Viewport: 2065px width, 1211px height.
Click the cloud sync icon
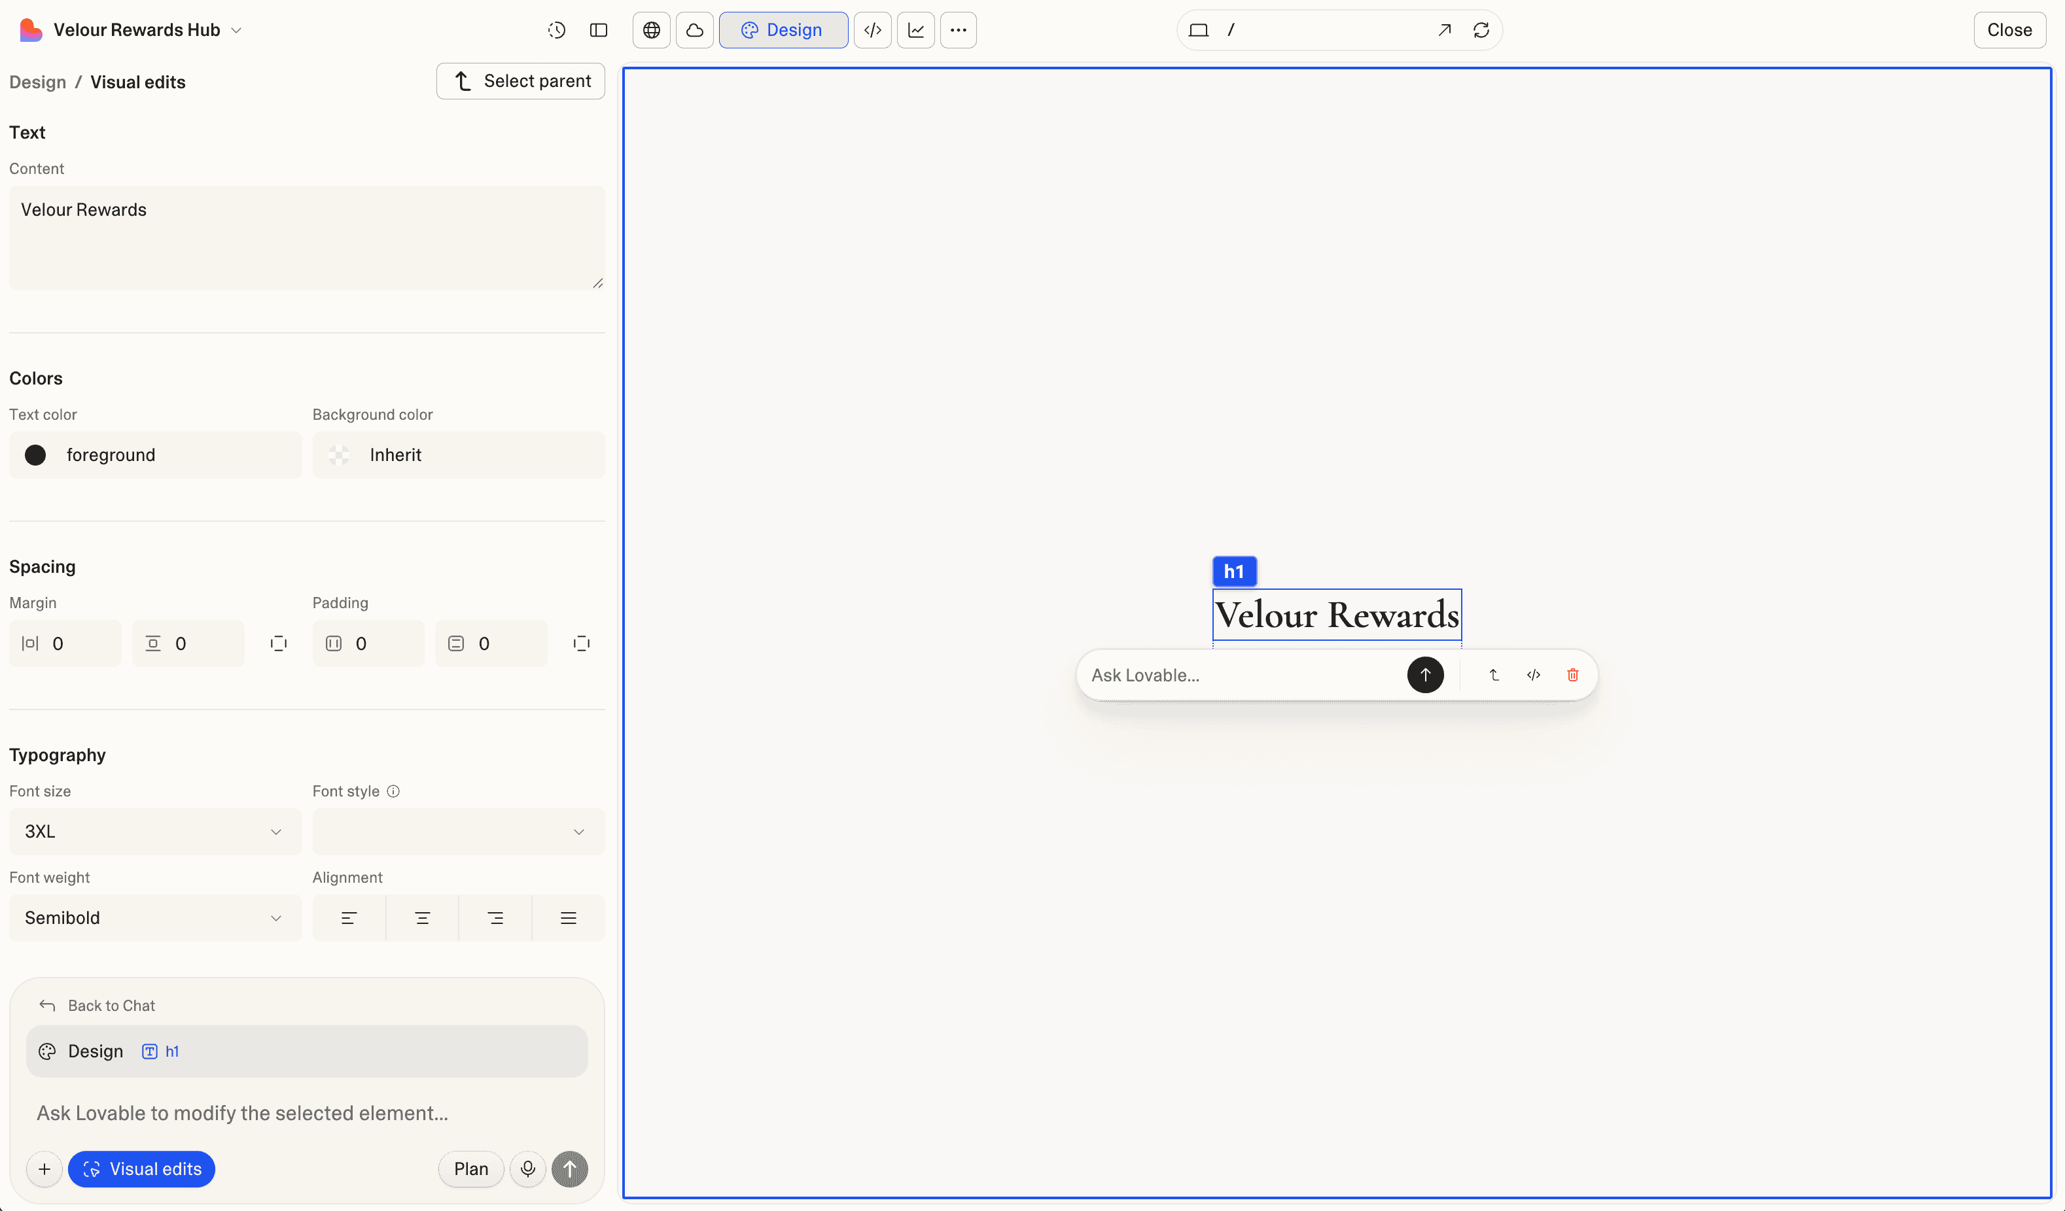click(x=694, y=29)
